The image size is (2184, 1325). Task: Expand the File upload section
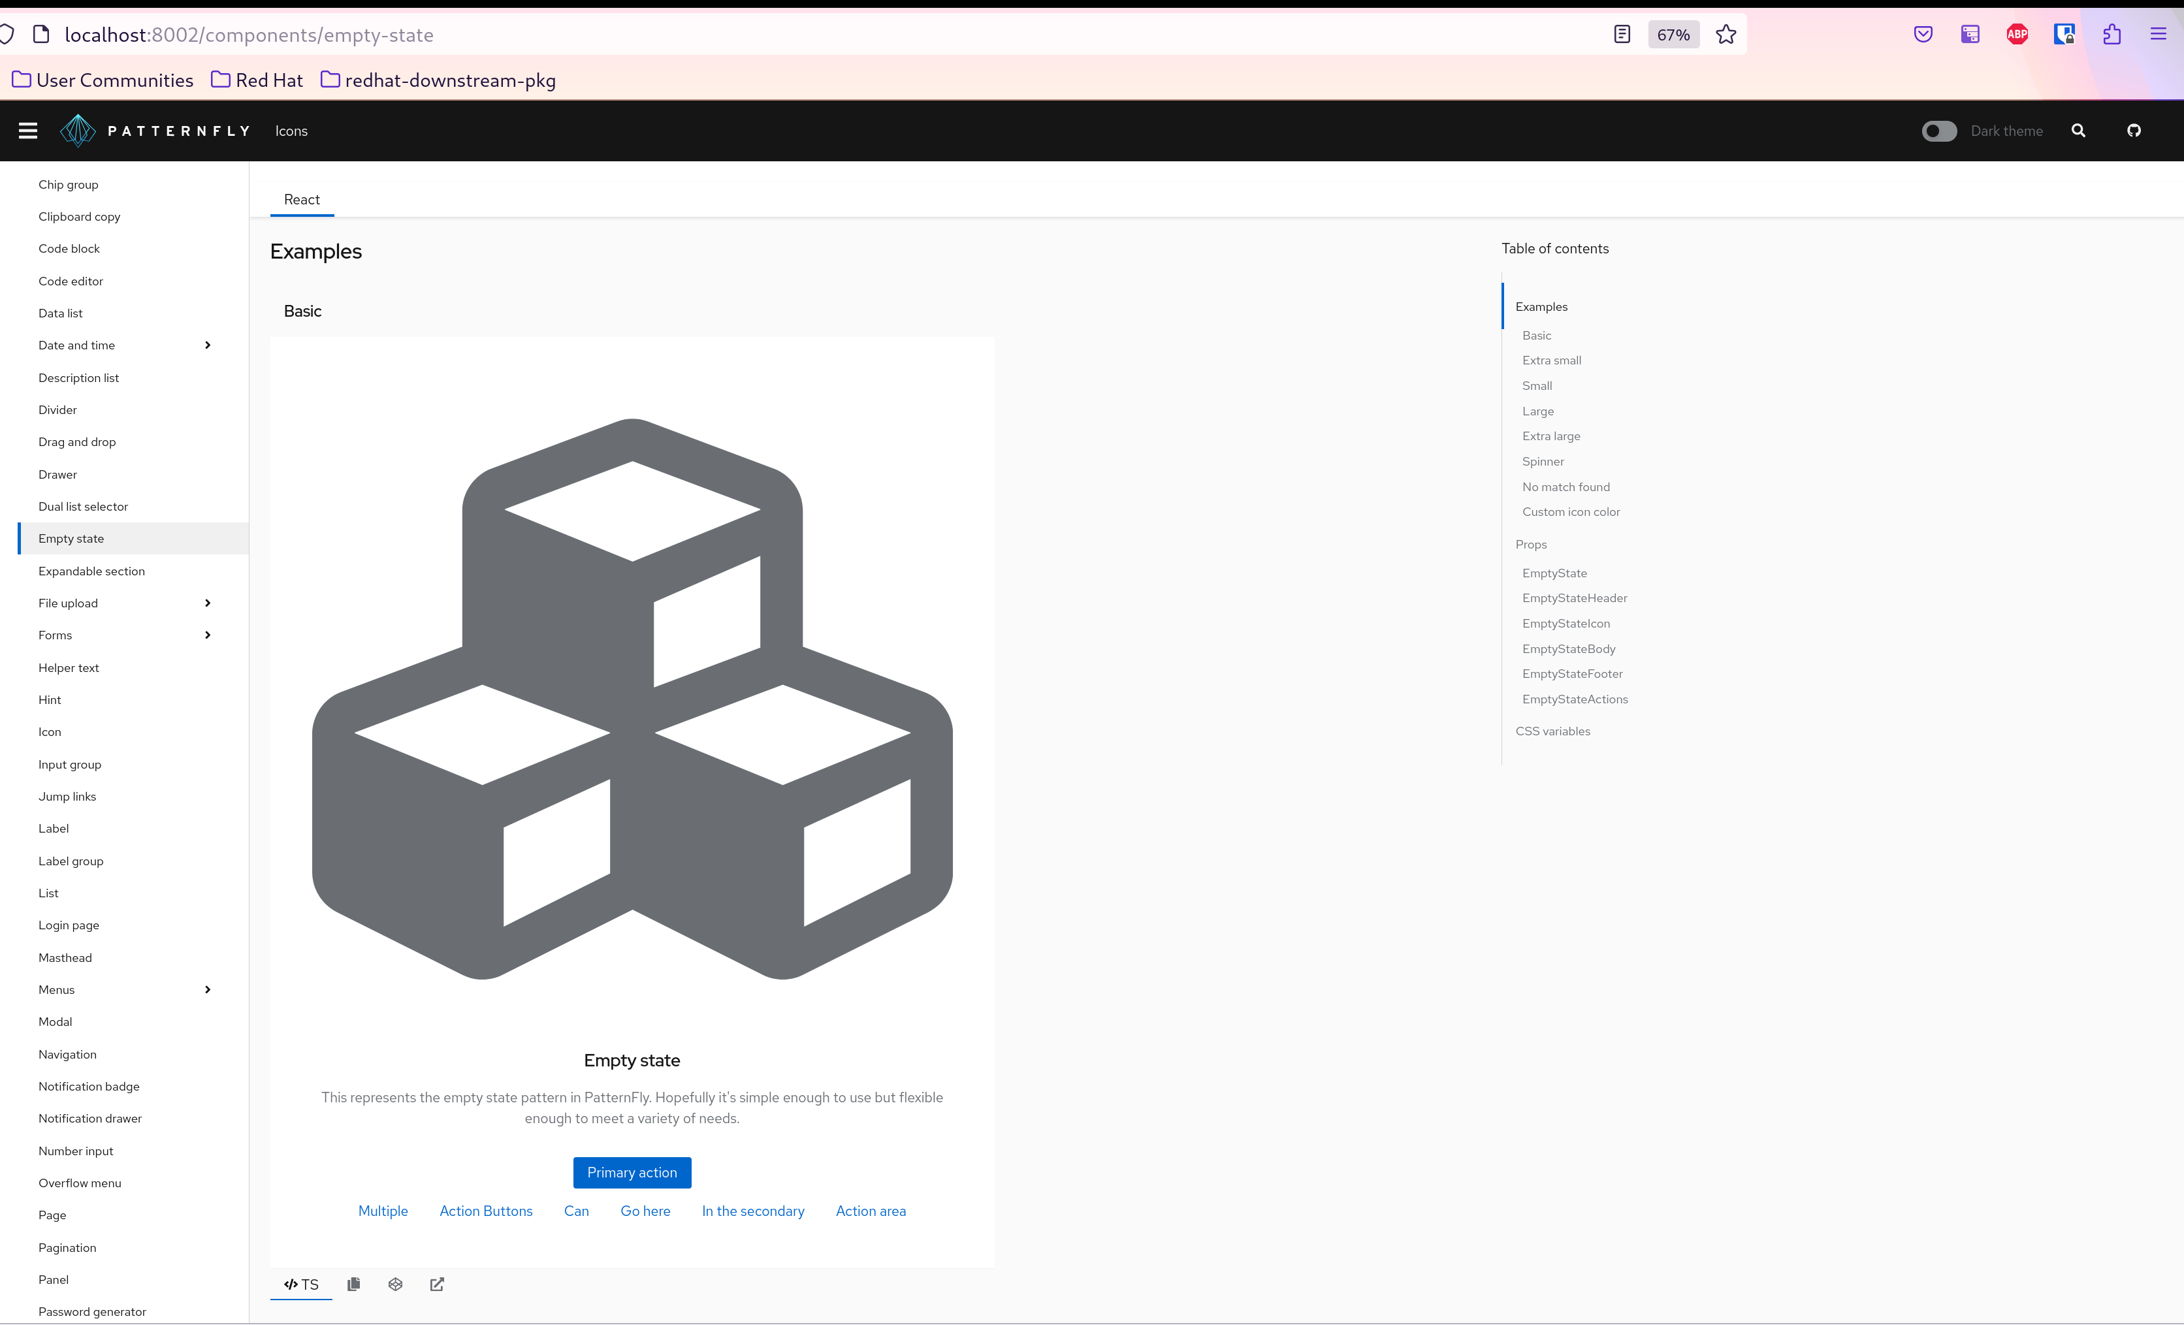(x=208, y=603)
